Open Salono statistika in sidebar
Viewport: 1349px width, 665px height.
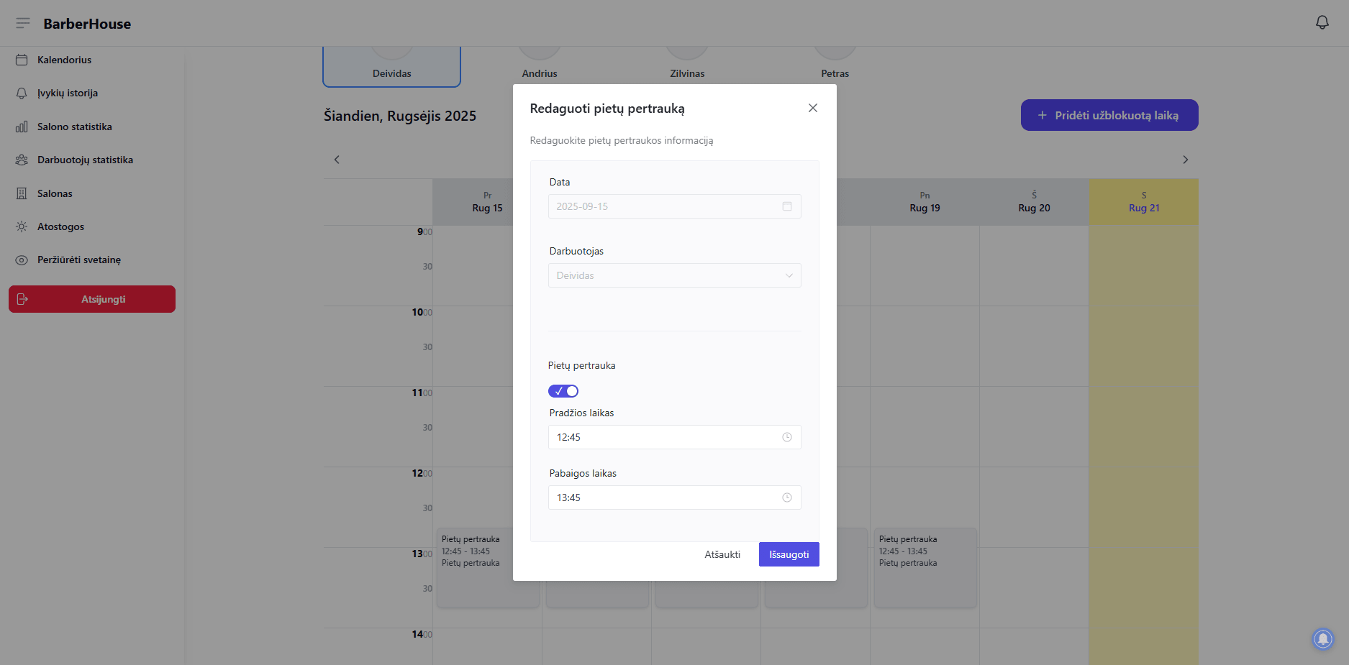pyautogui.click(x=74, y=127)
